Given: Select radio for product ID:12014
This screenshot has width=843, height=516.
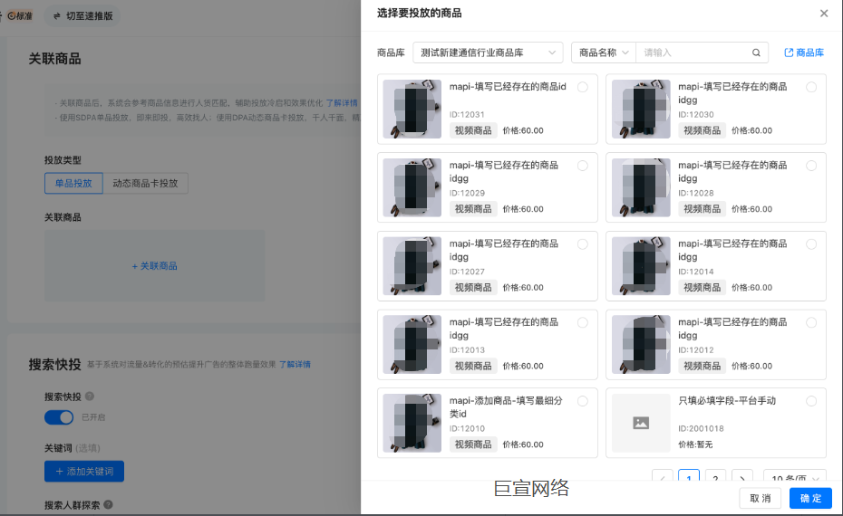Looking at the screenshot, I should (811, 244).
